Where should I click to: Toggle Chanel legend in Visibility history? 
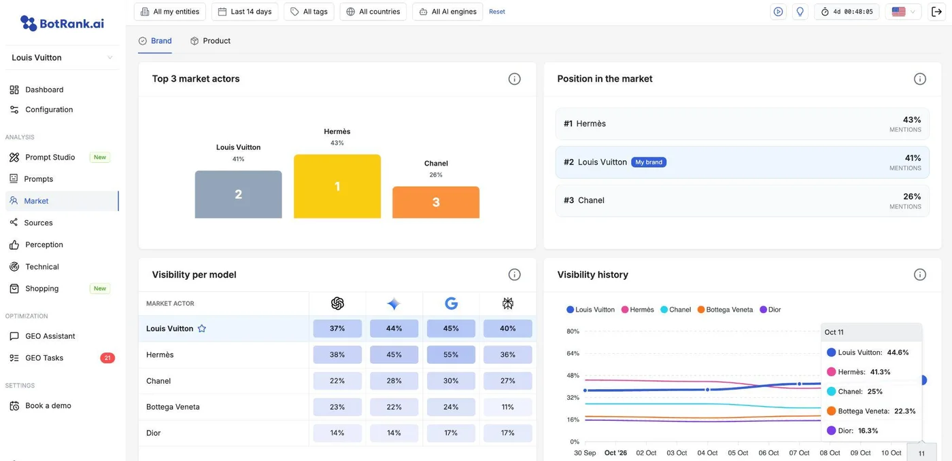(x=675, y=310)
